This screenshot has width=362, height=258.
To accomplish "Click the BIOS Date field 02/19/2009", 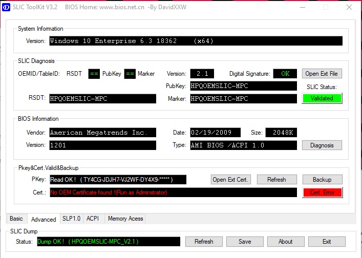I will (x=216, y=133).
